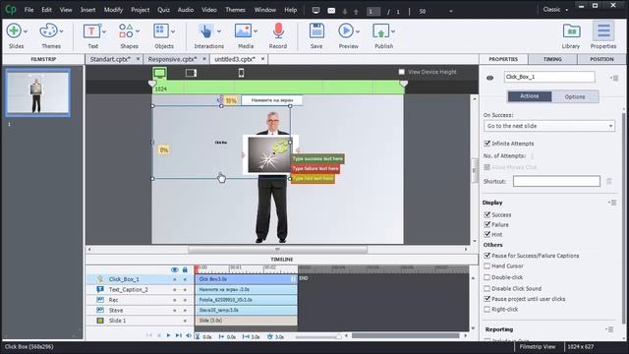
Task: Uncheck the Hint caption checkbox
Action: click(487, 234)
